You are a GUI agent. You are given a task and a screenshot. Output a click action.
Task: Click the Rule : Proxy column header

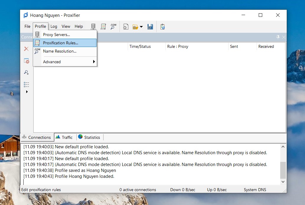click(x=178, y=46)
